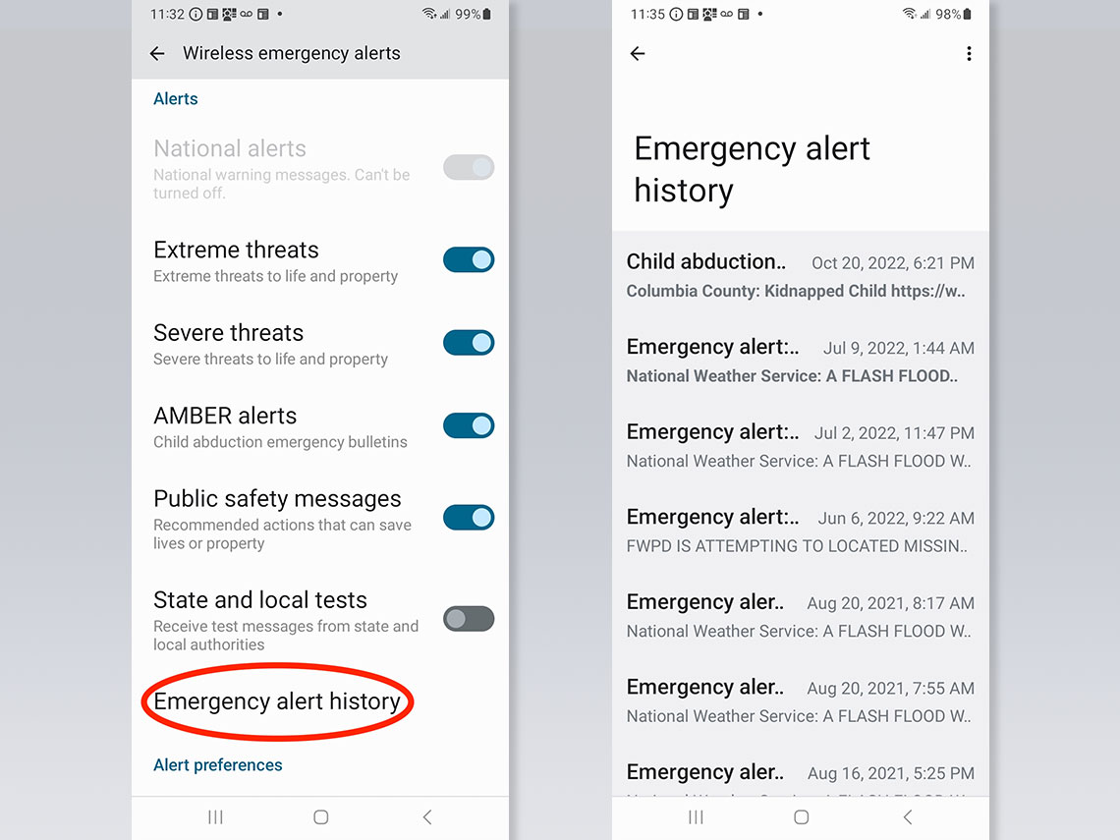This screenshot has width=1120, height=840.
Task: Tap home button on left phone
Action: tap(320, 816)
